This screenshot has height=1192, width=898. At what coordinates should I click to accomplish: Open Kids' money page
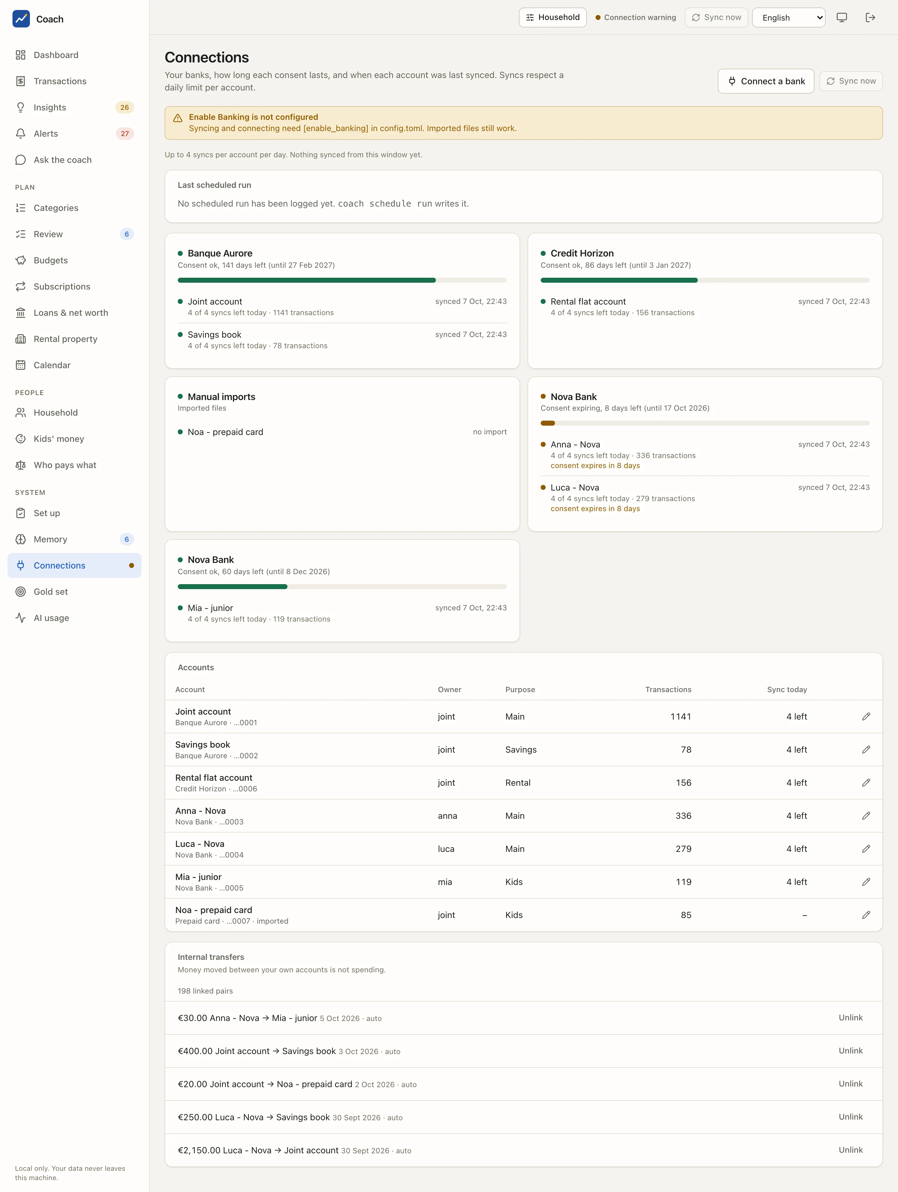click(x=74, y=439)
